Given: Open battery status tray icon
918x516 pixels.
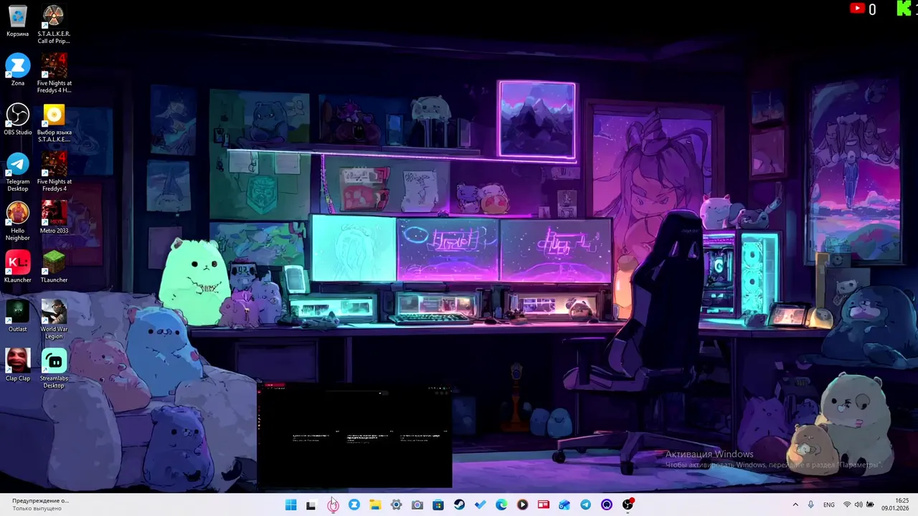Looking at the screenshot, I should tap(870, 505).
